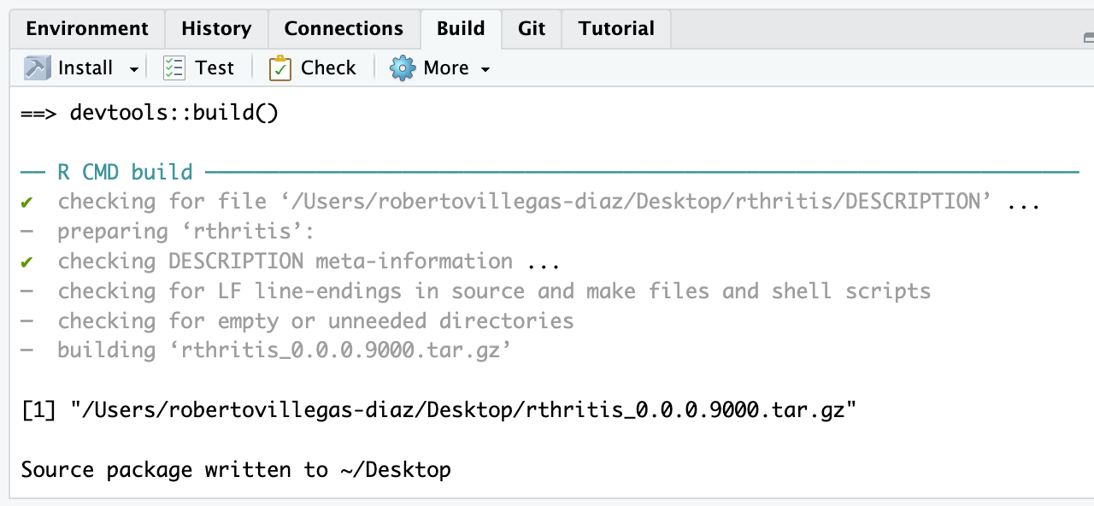Image resolution: width=1094 pixels, height=506 pixels.
Task: Click the More menu label
Action: click(x=446, y=68)
